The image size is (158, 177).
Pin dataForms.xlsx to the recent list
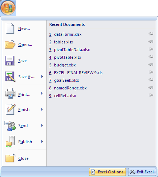(x=151, y=34)
